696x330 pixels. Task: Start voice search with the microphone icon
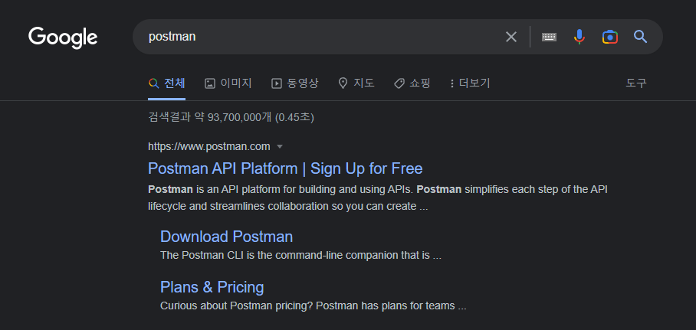579,37
